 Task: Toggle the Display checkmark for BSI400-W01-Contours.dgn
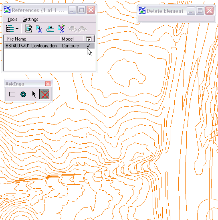click(88, 46)
